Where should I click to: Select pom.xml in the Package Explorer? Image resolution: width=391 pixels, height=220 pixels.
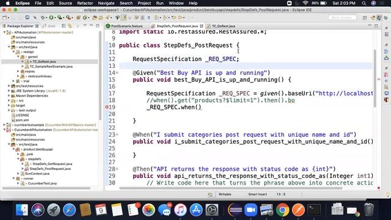[x=22, y=120]
